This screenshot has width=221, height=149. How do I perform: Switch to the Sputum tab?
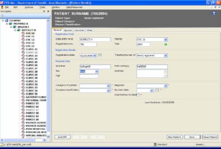pyautogui.click(x=68, y=30)
